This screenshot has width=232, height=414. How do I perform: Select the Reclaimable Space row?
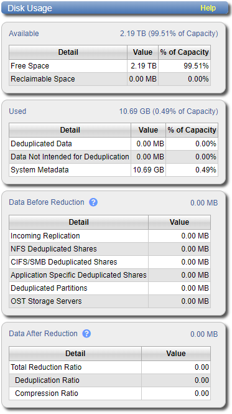click(110, 79)
